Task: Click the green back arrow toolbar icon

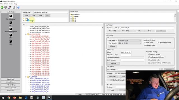Action: (x=2, y=7)
